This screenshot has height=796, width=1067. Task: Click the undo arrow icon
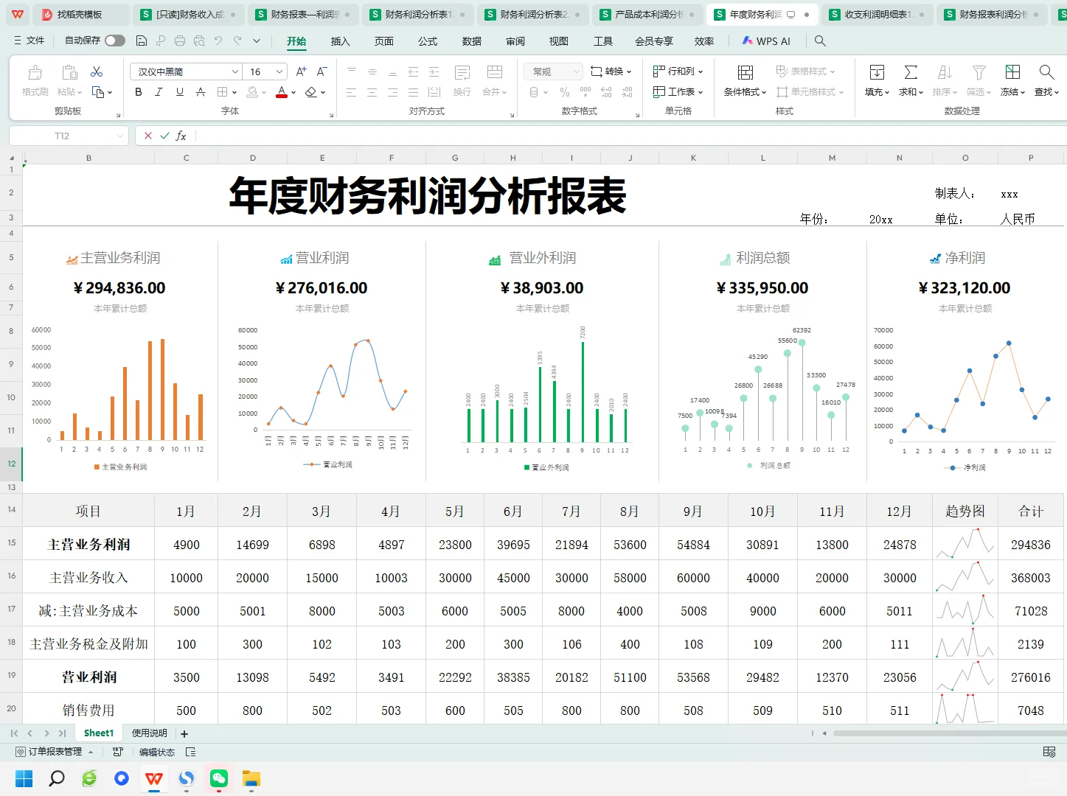click(x=218, y=41)
